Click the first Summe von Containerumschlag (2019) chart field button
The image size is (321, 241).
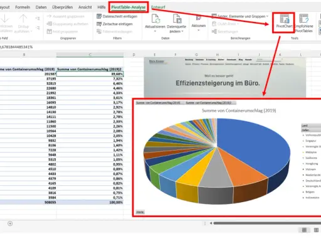click(159, 103)
